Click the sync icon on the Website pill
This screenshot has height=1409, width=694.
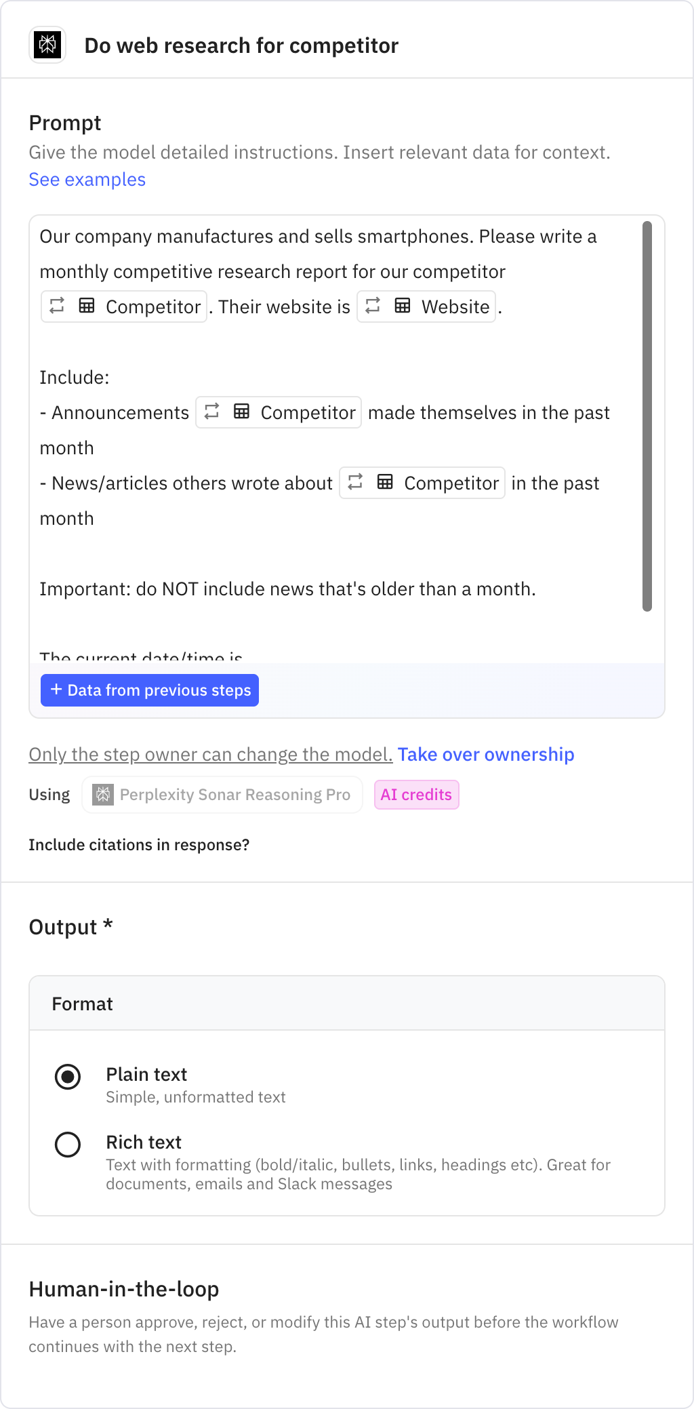(x=371, y=306)
